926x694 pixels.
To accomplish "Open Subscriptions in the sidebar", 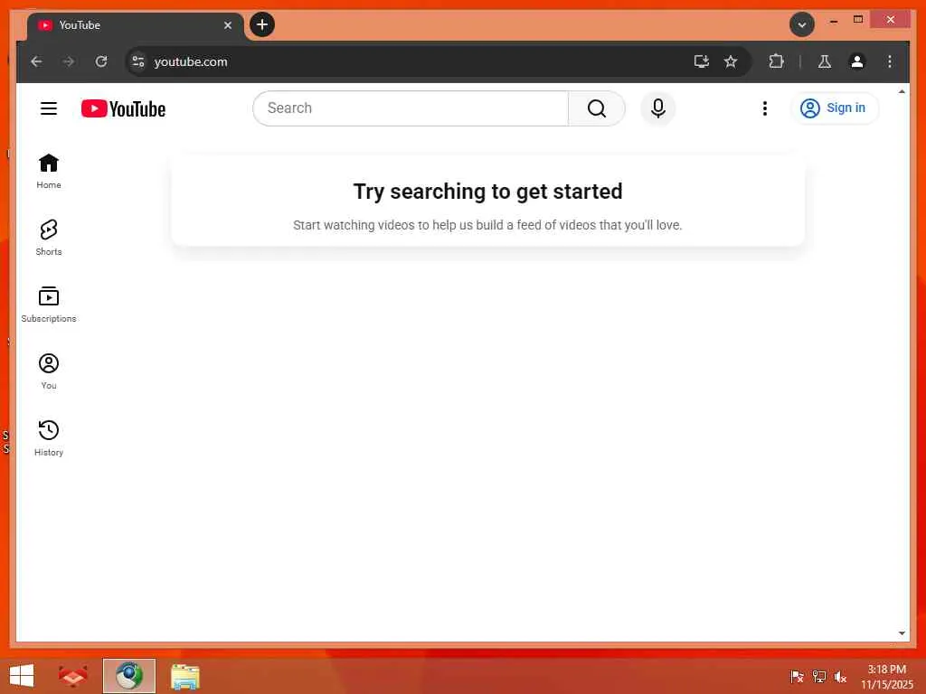I will [x=49, y=305].
